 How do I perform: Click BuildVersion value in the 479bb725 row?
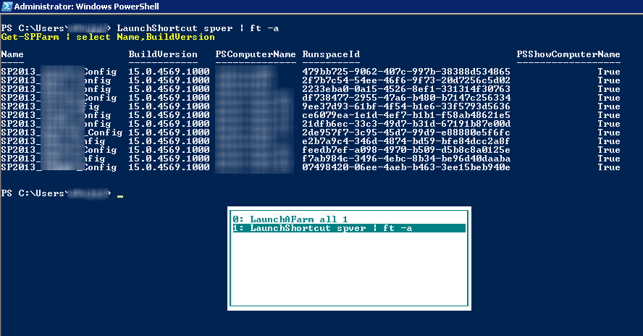tap(169, 72)
